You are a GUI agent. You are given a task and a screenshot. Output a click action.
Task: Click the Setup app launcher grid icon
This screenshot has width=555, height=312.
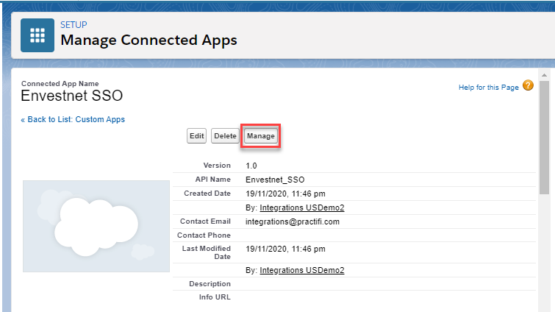click(x=37, y=35)
